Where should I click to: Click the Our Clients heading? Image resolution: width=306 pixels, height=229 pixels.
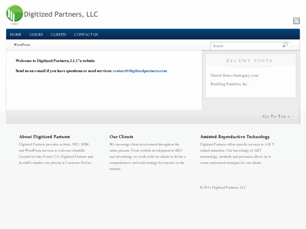pos(121,137)
